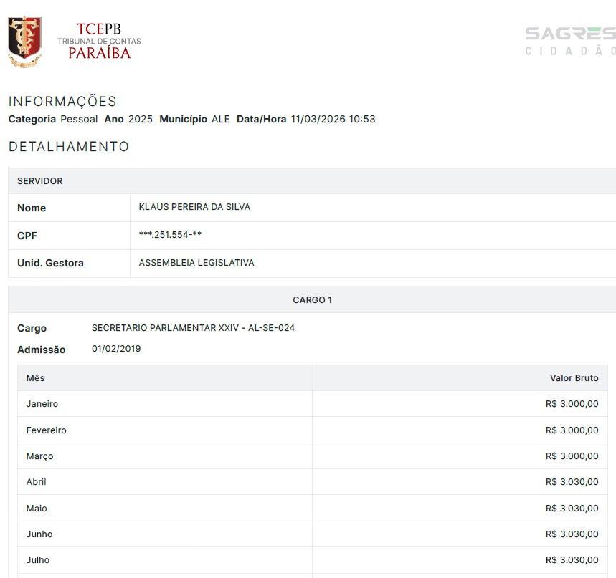Select the DETALHAMENTO section heading

tap(67, 147)
